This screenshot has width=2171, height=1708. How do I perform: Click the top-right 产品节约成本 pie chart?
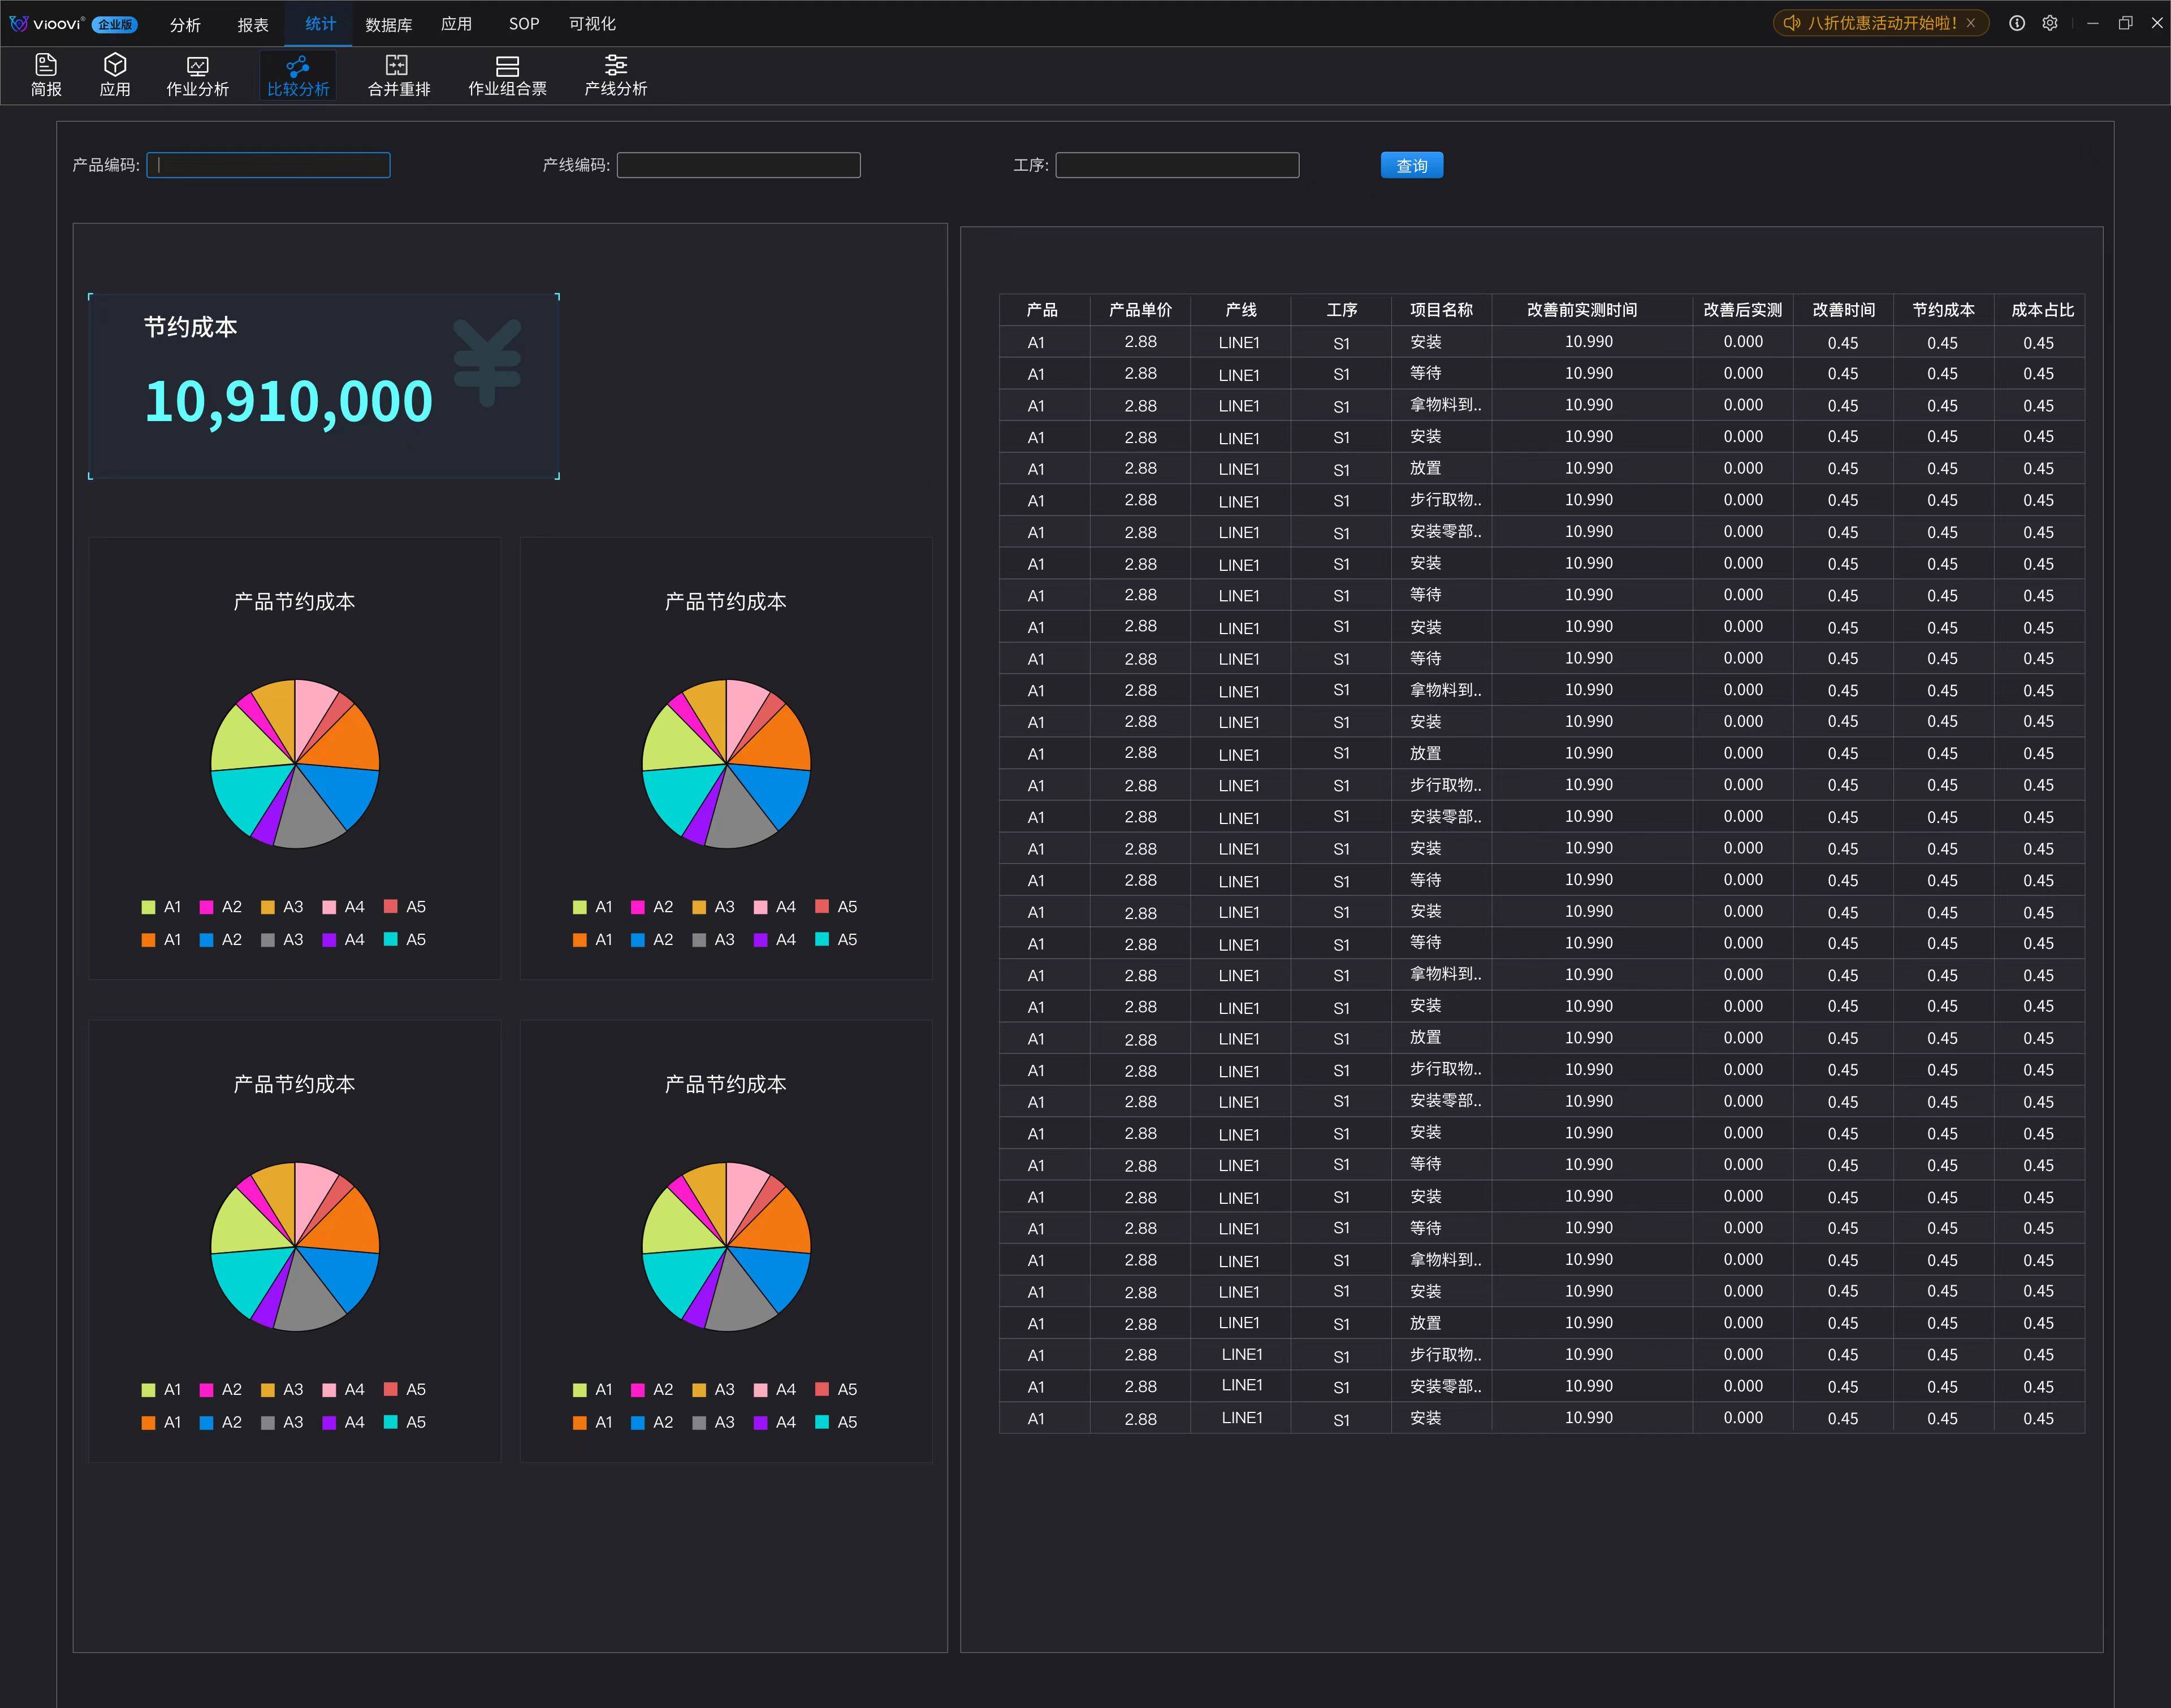[x=726, y=764]
